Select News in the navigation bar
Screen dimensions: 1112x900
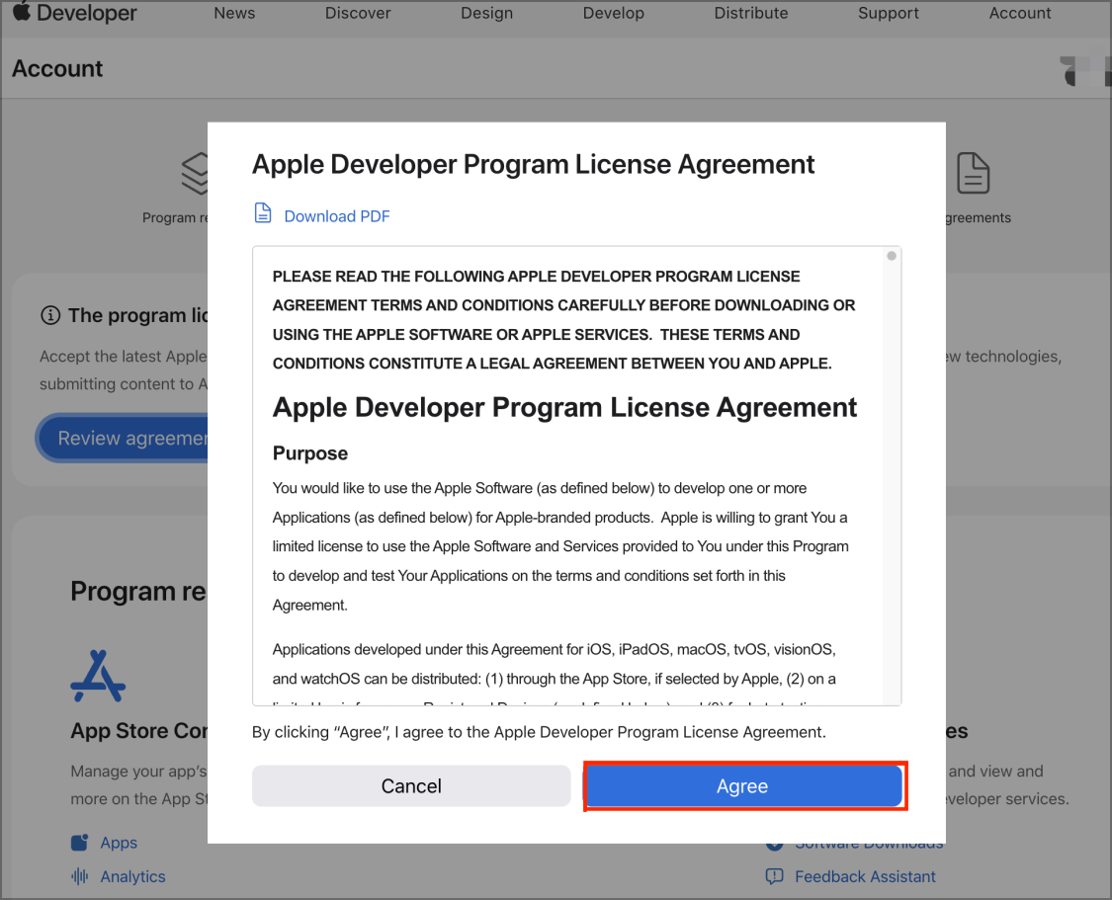coord(234,13)
